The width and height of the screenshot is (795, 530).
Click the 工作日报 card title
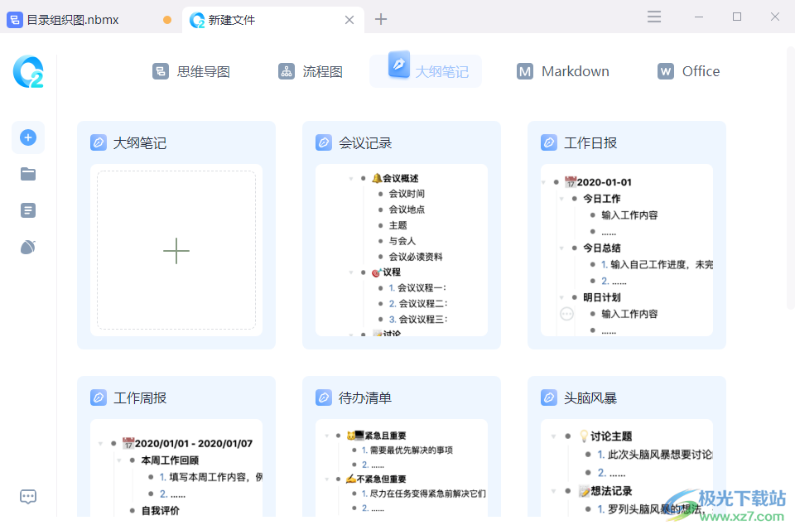click(x=590, y=143)
